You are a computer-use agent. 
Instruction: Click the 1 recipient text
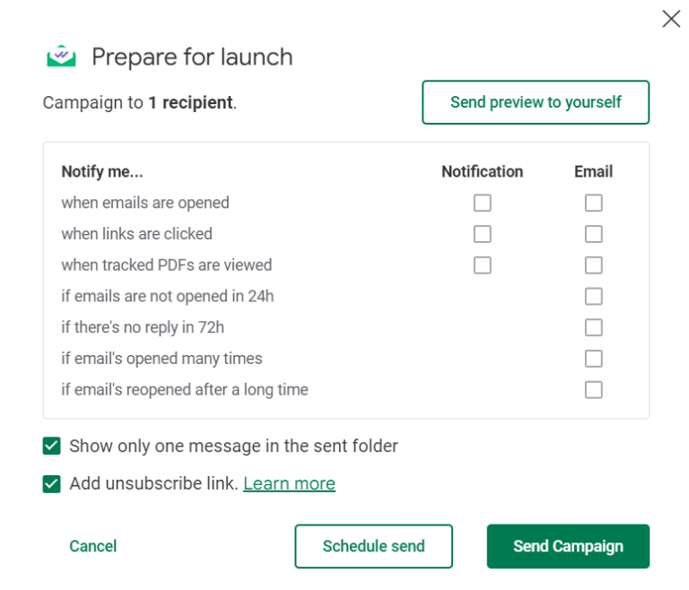coord(191,103)
